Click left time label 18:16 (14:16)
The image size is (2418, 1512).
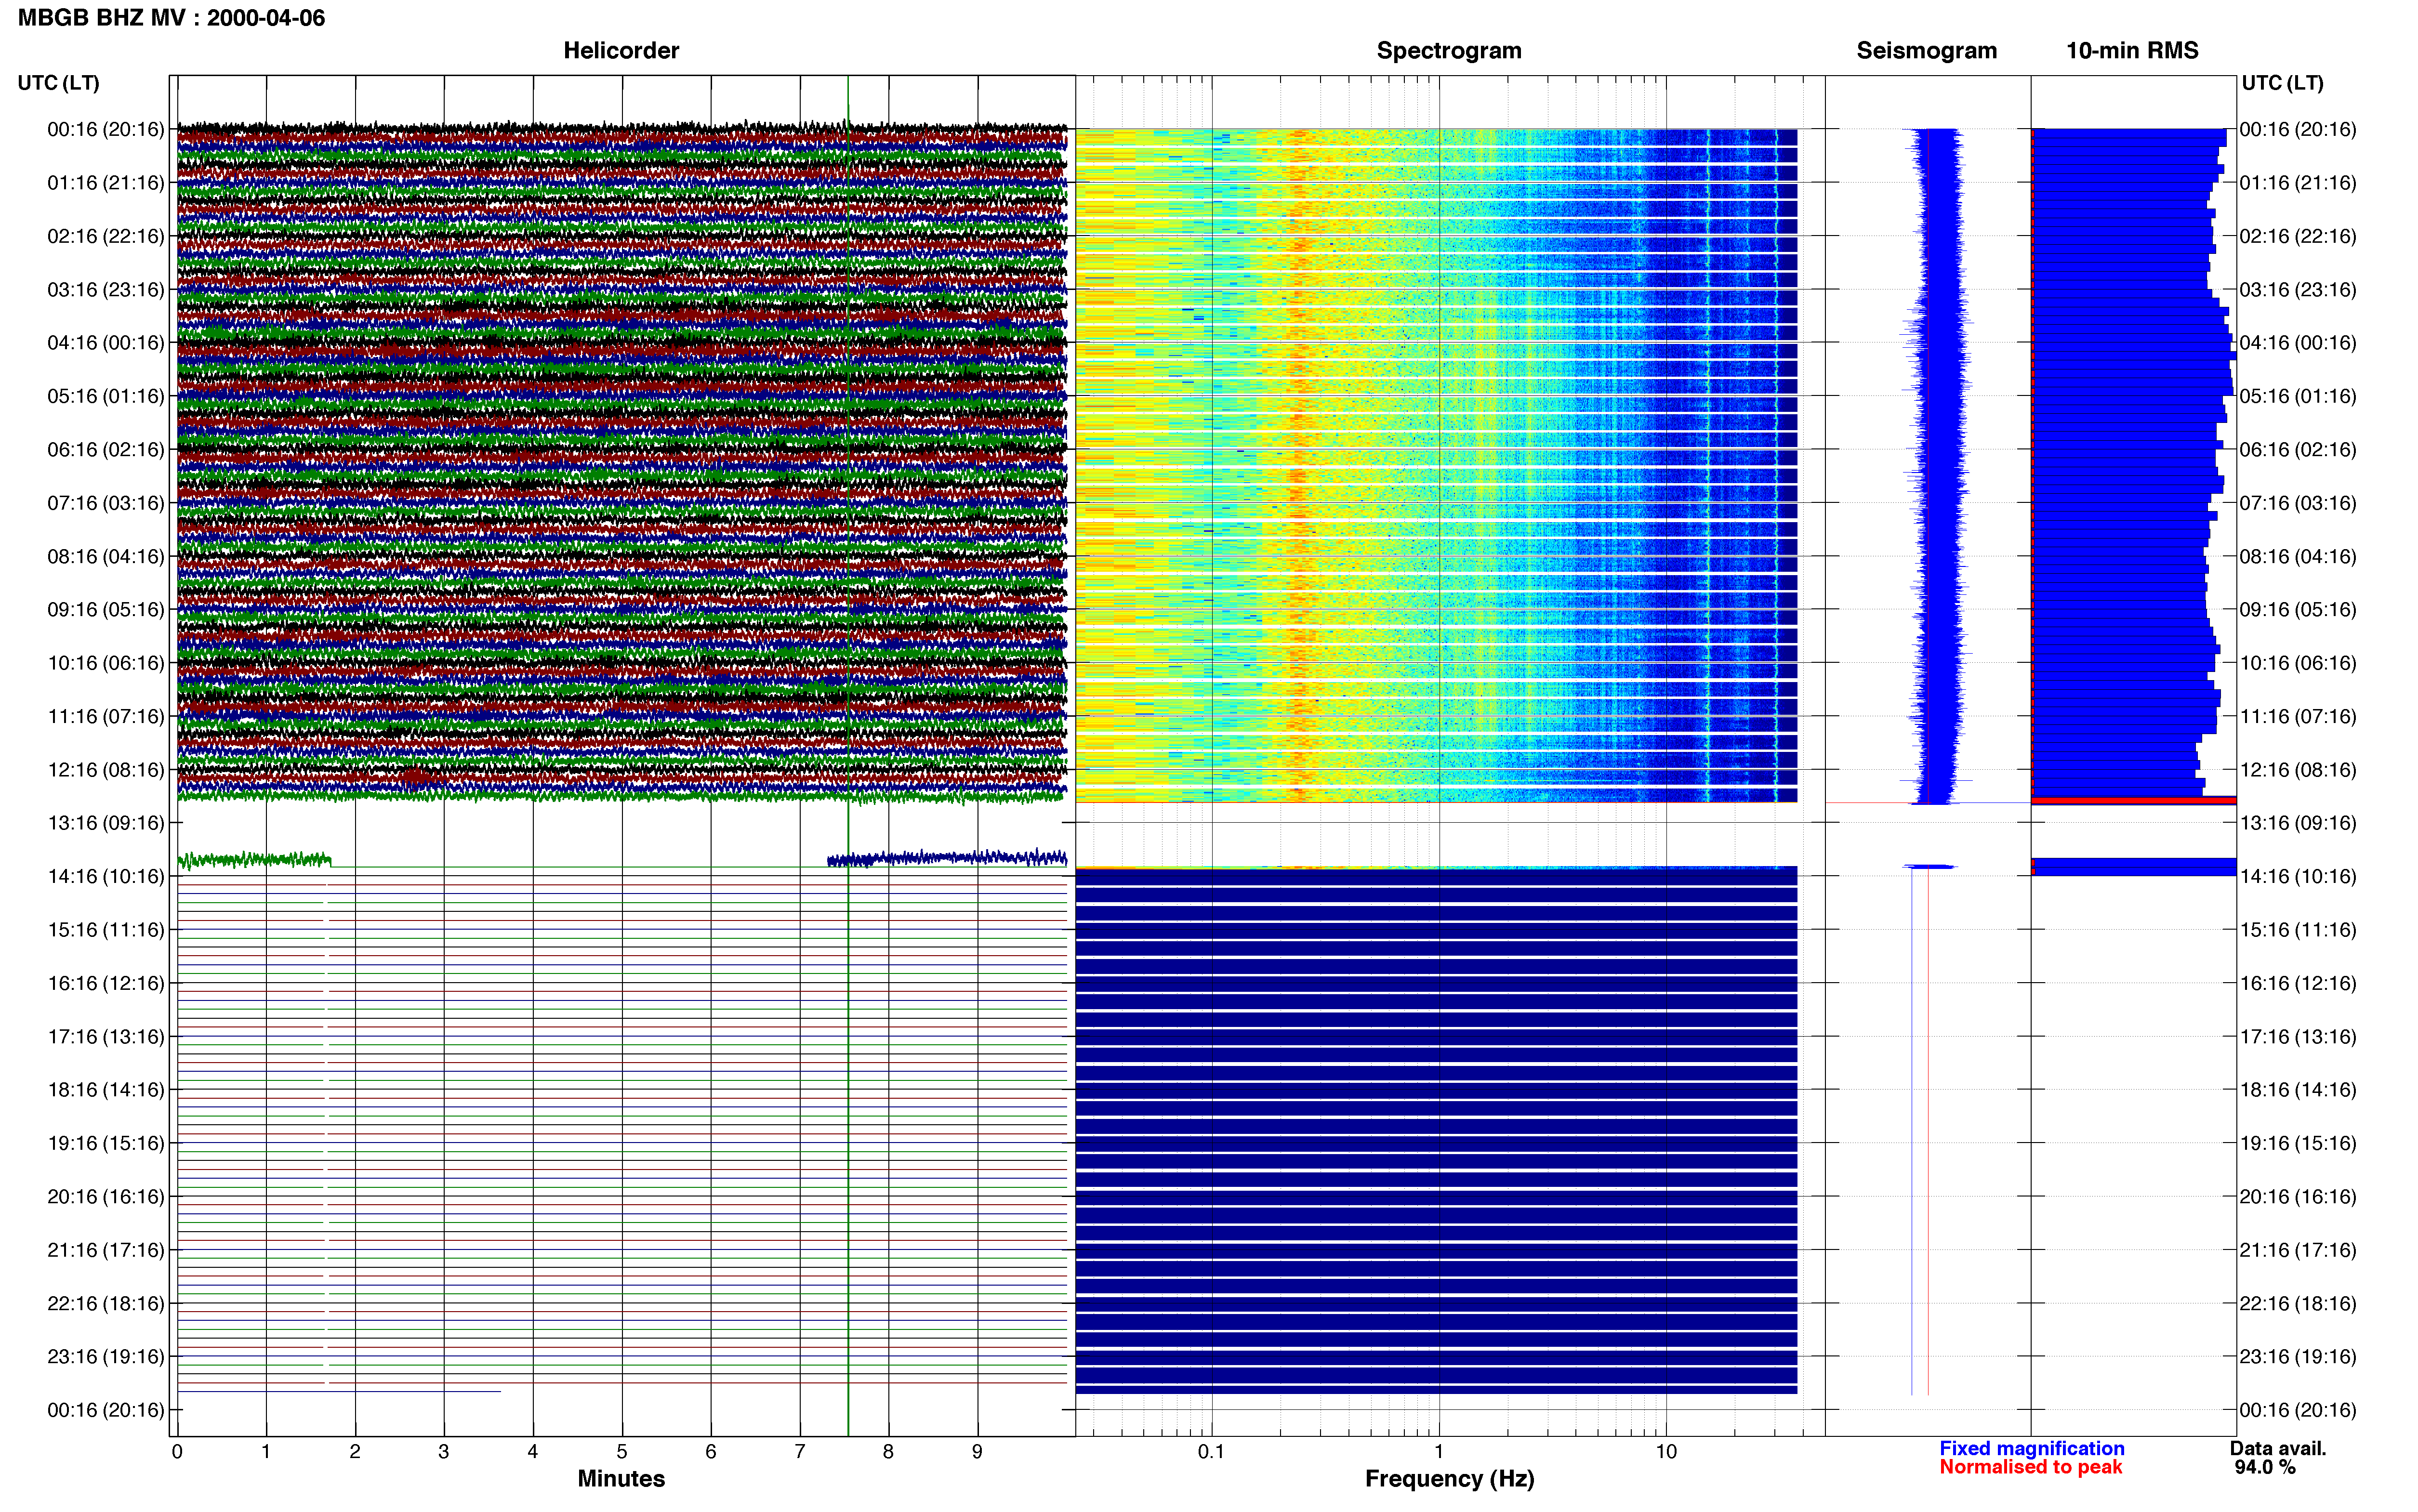[106, 1090]
